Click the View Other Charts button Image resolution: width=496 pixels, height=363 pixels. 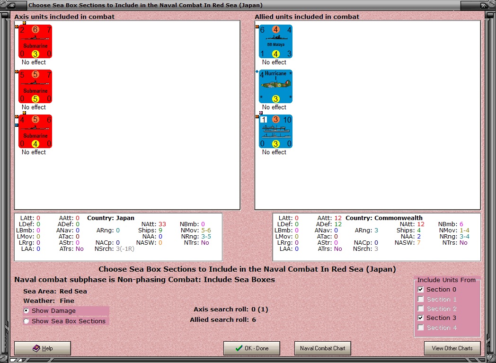click(x=452, y=348)
